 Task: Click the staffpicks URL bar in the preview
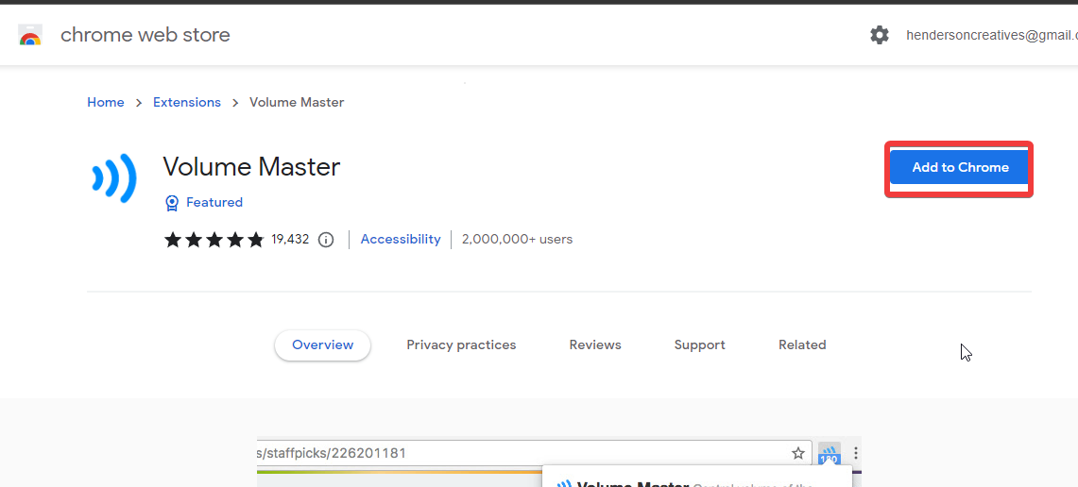(x=535, y=453)
